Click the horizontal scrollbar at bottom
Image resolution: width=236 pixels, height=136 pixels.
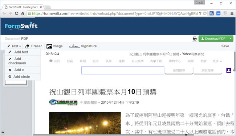(x=113, y=135)
